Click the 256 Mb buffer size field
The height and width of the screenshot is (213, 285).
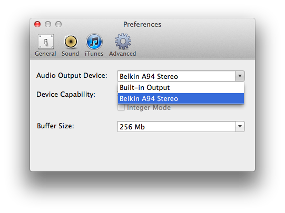click(176, 126)
